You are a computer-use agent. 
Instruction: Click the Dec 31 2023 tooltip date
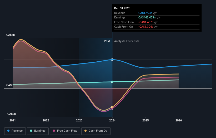[x=122, y=8]
